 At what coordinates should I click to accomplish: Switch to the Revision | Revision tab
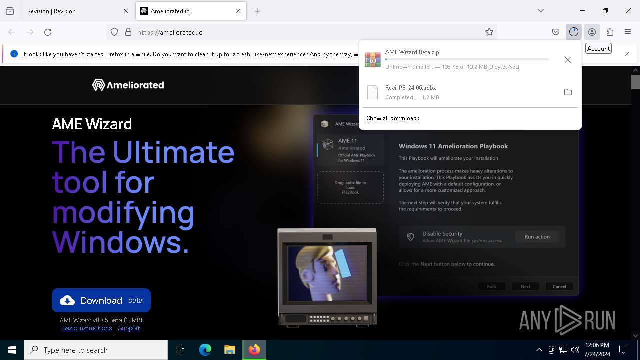[x=77, y=11]
